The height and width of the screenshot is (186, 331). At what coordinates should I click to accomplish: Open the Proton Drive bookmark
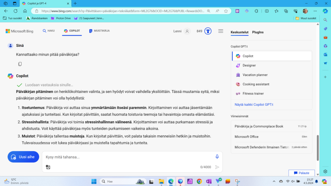tap(61, 18)
